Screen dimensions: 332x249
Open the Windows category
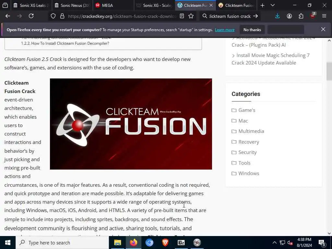click(x=249, y=173)
